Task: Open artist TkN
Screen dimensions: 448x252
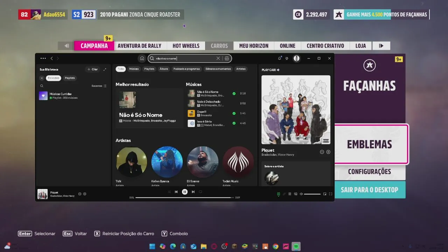Action: (x=132, y=162)
